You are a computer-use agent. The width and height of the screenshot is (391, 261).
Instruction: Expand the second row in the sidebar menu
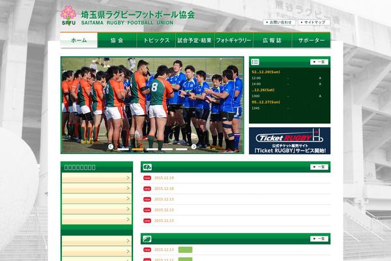coord(96,189)
